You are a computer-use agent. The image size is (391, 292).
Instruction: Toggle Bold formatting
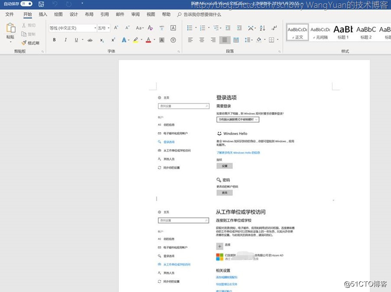[54, 40]
